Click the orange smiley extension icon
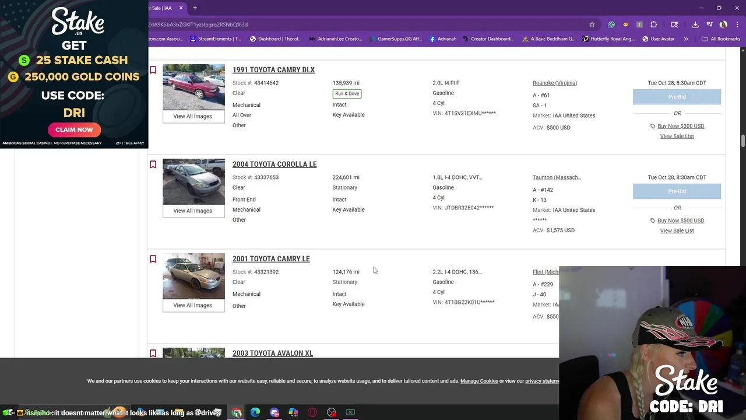This screenshot has width=746, height=420. click(x=625, y=24)
